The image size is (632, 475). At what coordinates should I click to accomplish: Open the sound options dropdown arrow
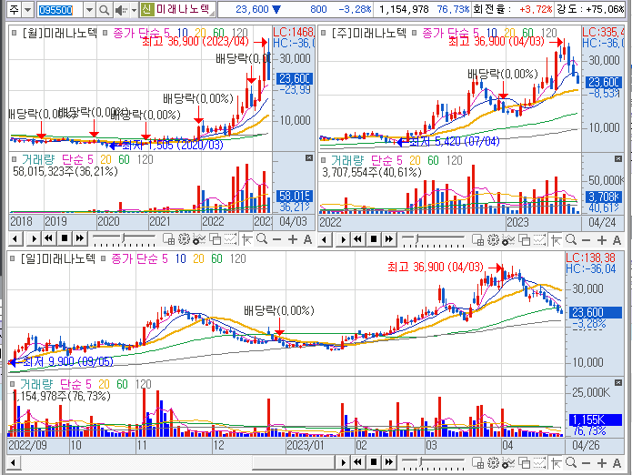click(135, 10)
